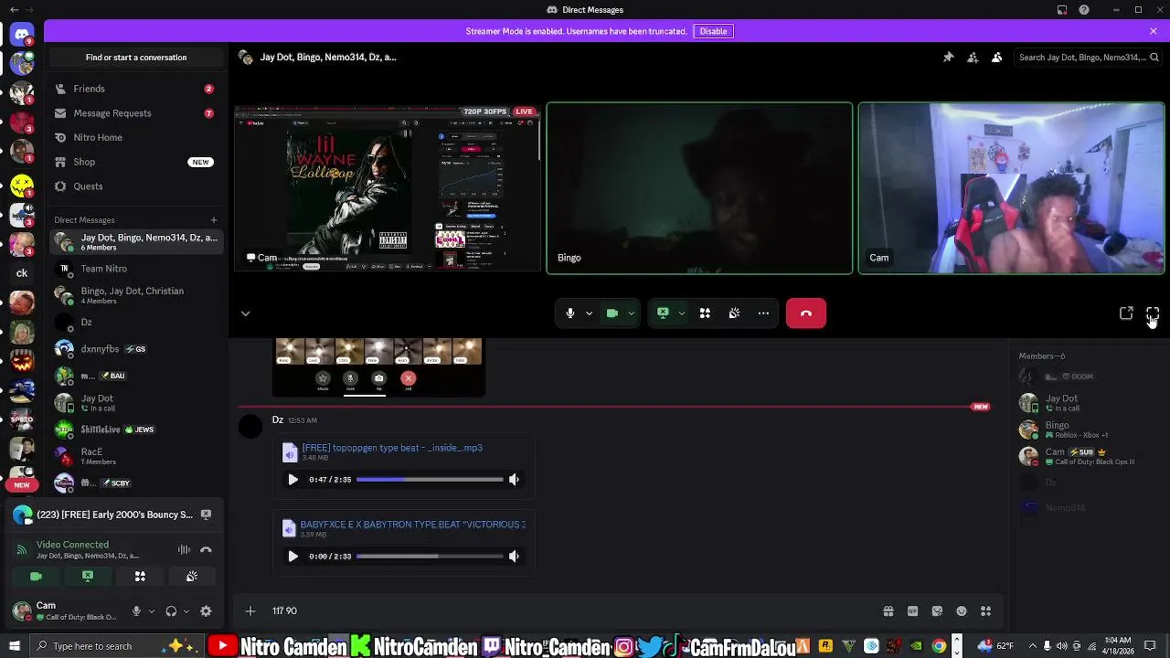The width and height of the screenshot is (1170, 658).
Task: Open apps launcher in the chat bar
Action: [x=986, y=611]
